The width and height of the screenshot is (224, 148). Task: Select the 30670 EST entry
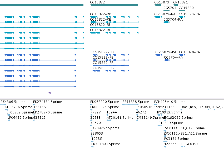96,123
